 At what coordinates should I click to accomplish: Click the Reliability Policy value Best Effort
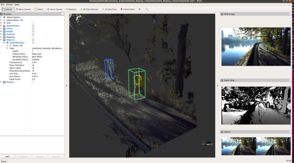[37, 57]
